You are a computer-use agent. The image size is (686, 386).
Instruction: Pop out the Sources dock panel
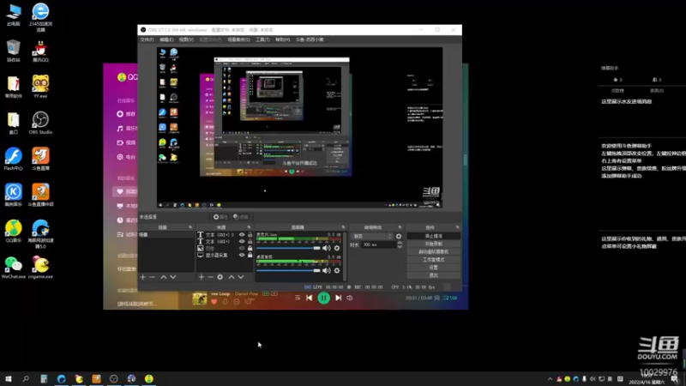tap(249, 227)
